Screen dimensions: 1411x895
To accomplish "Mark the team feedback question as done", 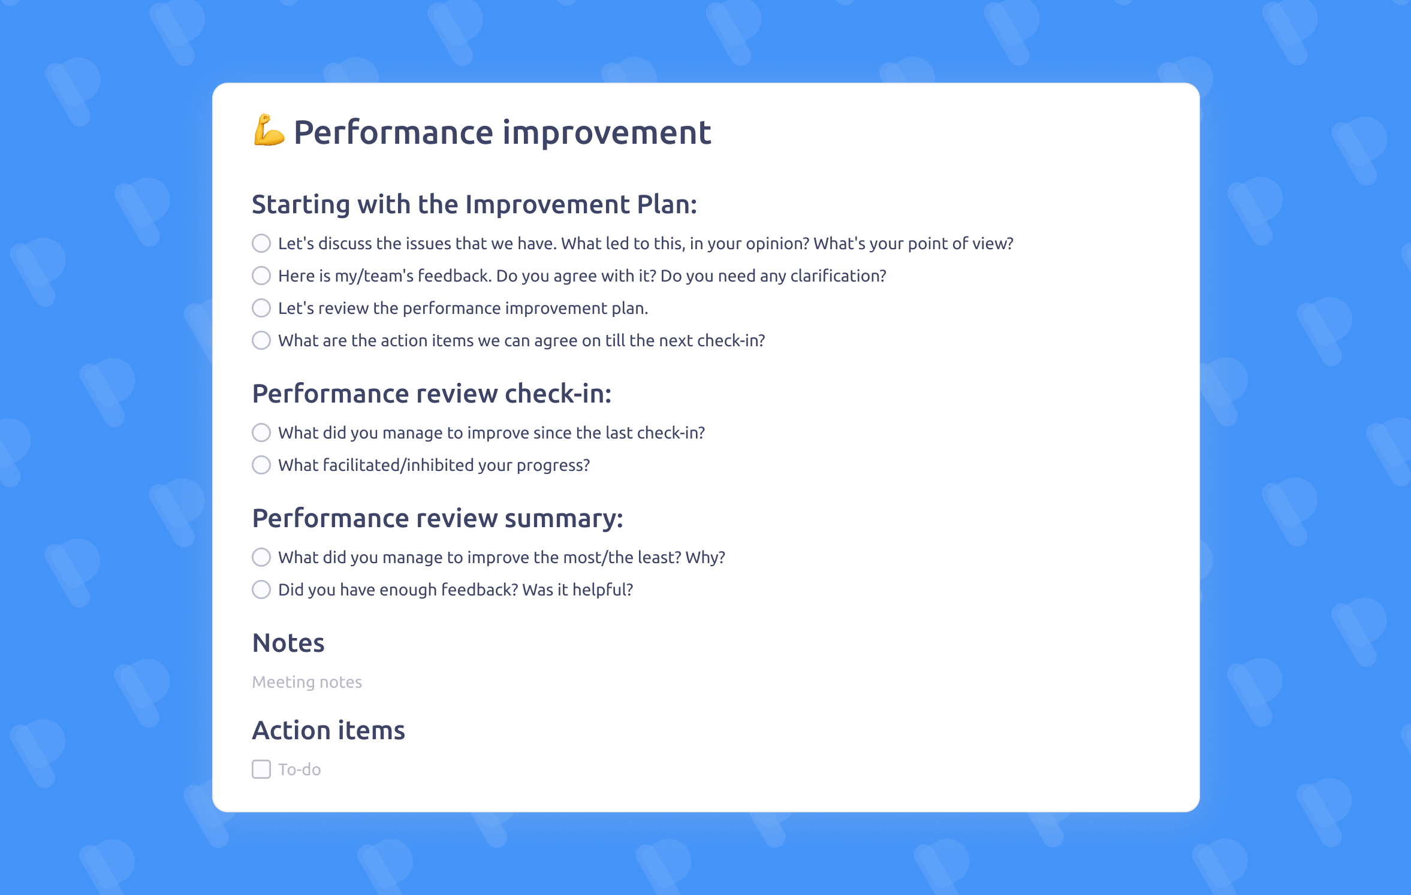I will coord(261,276).
